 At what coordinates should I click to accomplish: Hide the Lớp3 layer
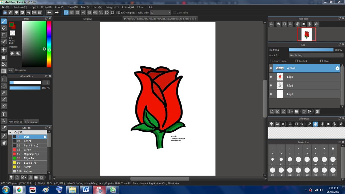coord(271,77)
